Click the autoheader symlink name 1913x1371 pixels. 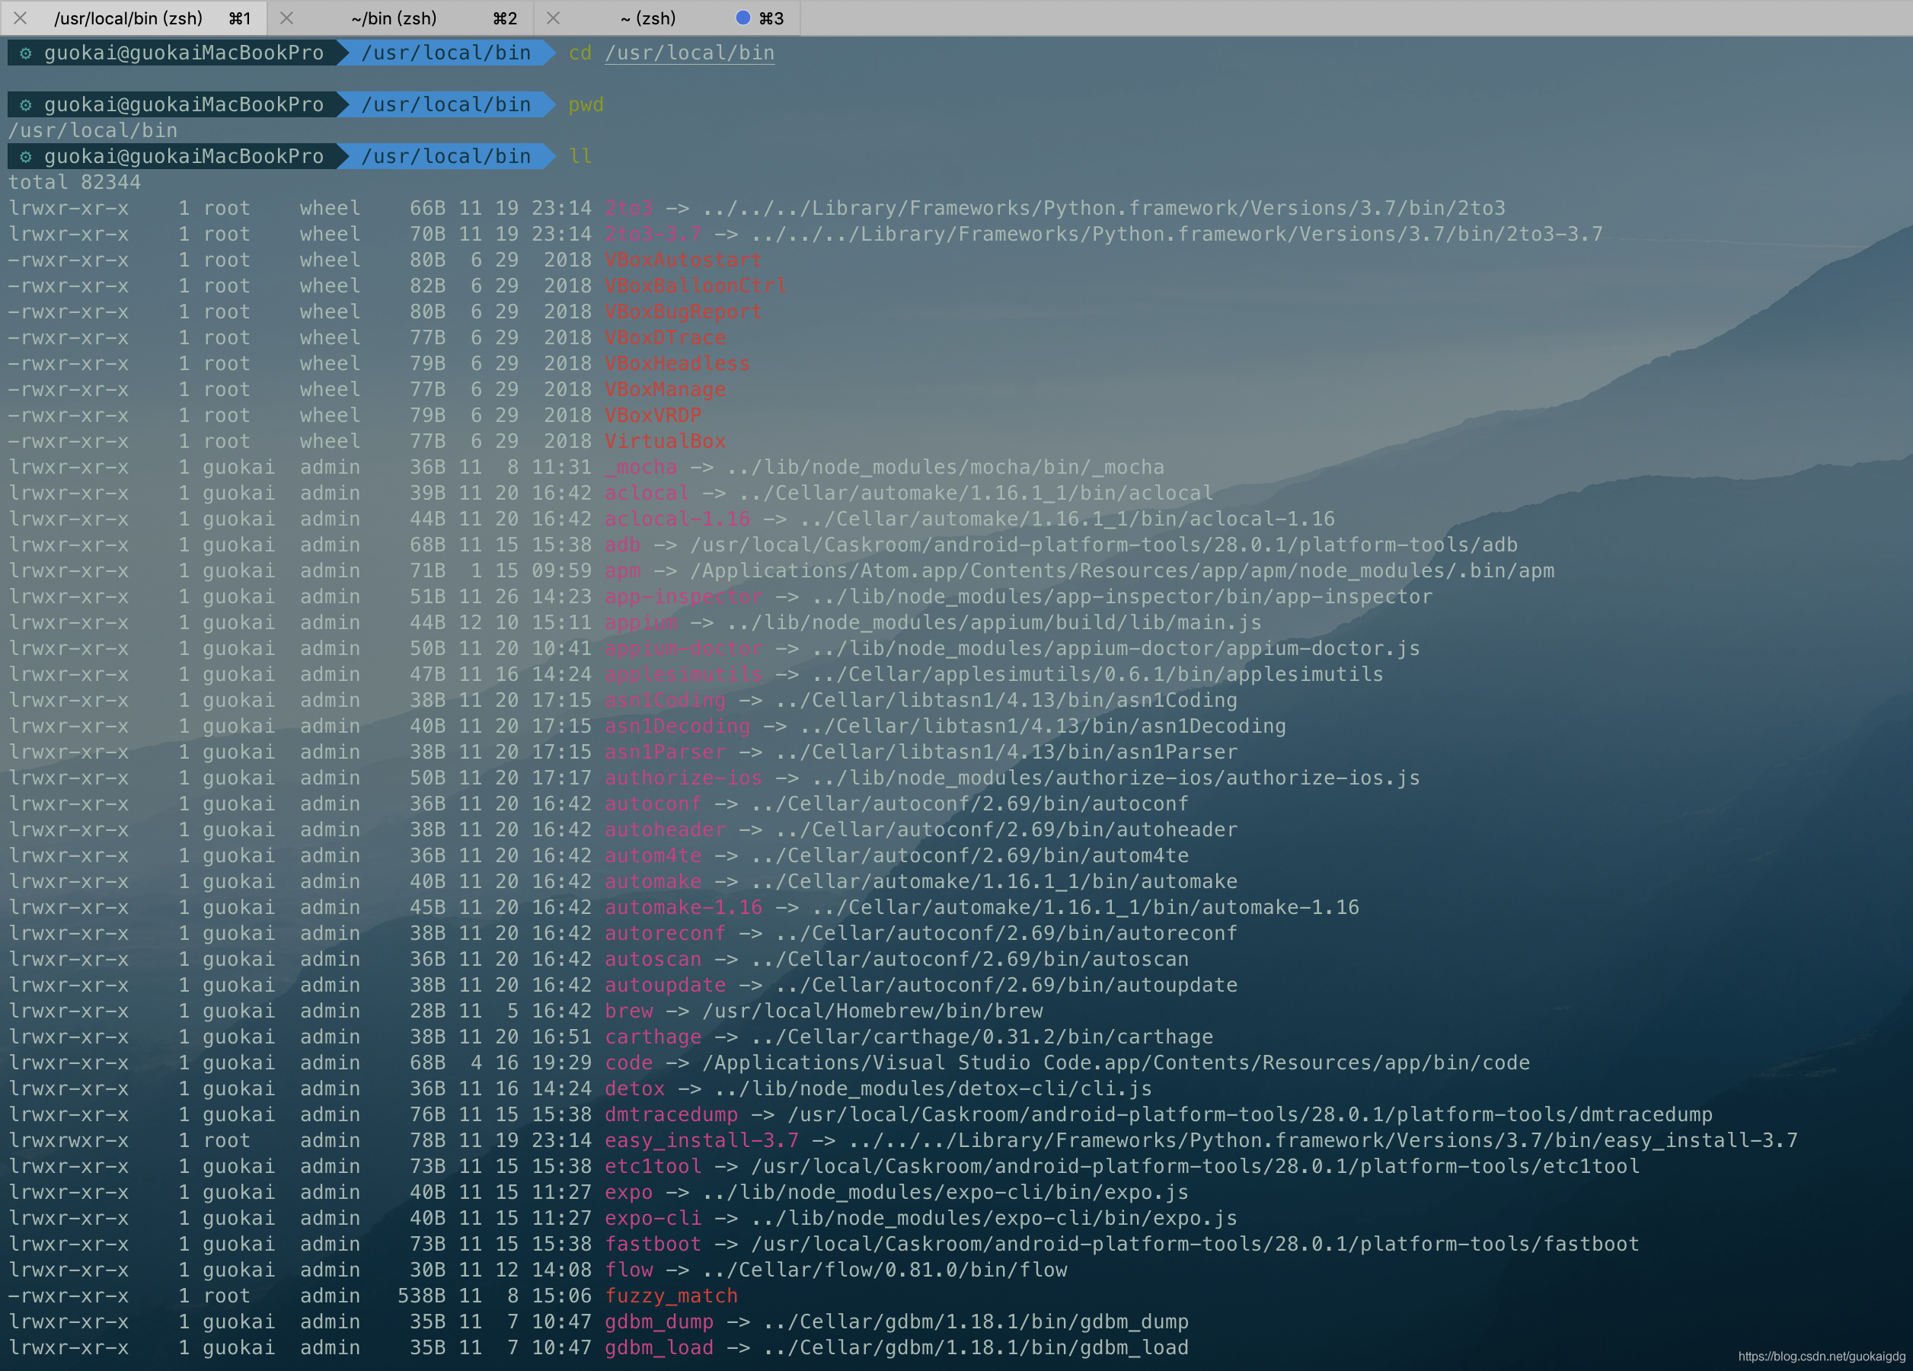tap(665, 829)
